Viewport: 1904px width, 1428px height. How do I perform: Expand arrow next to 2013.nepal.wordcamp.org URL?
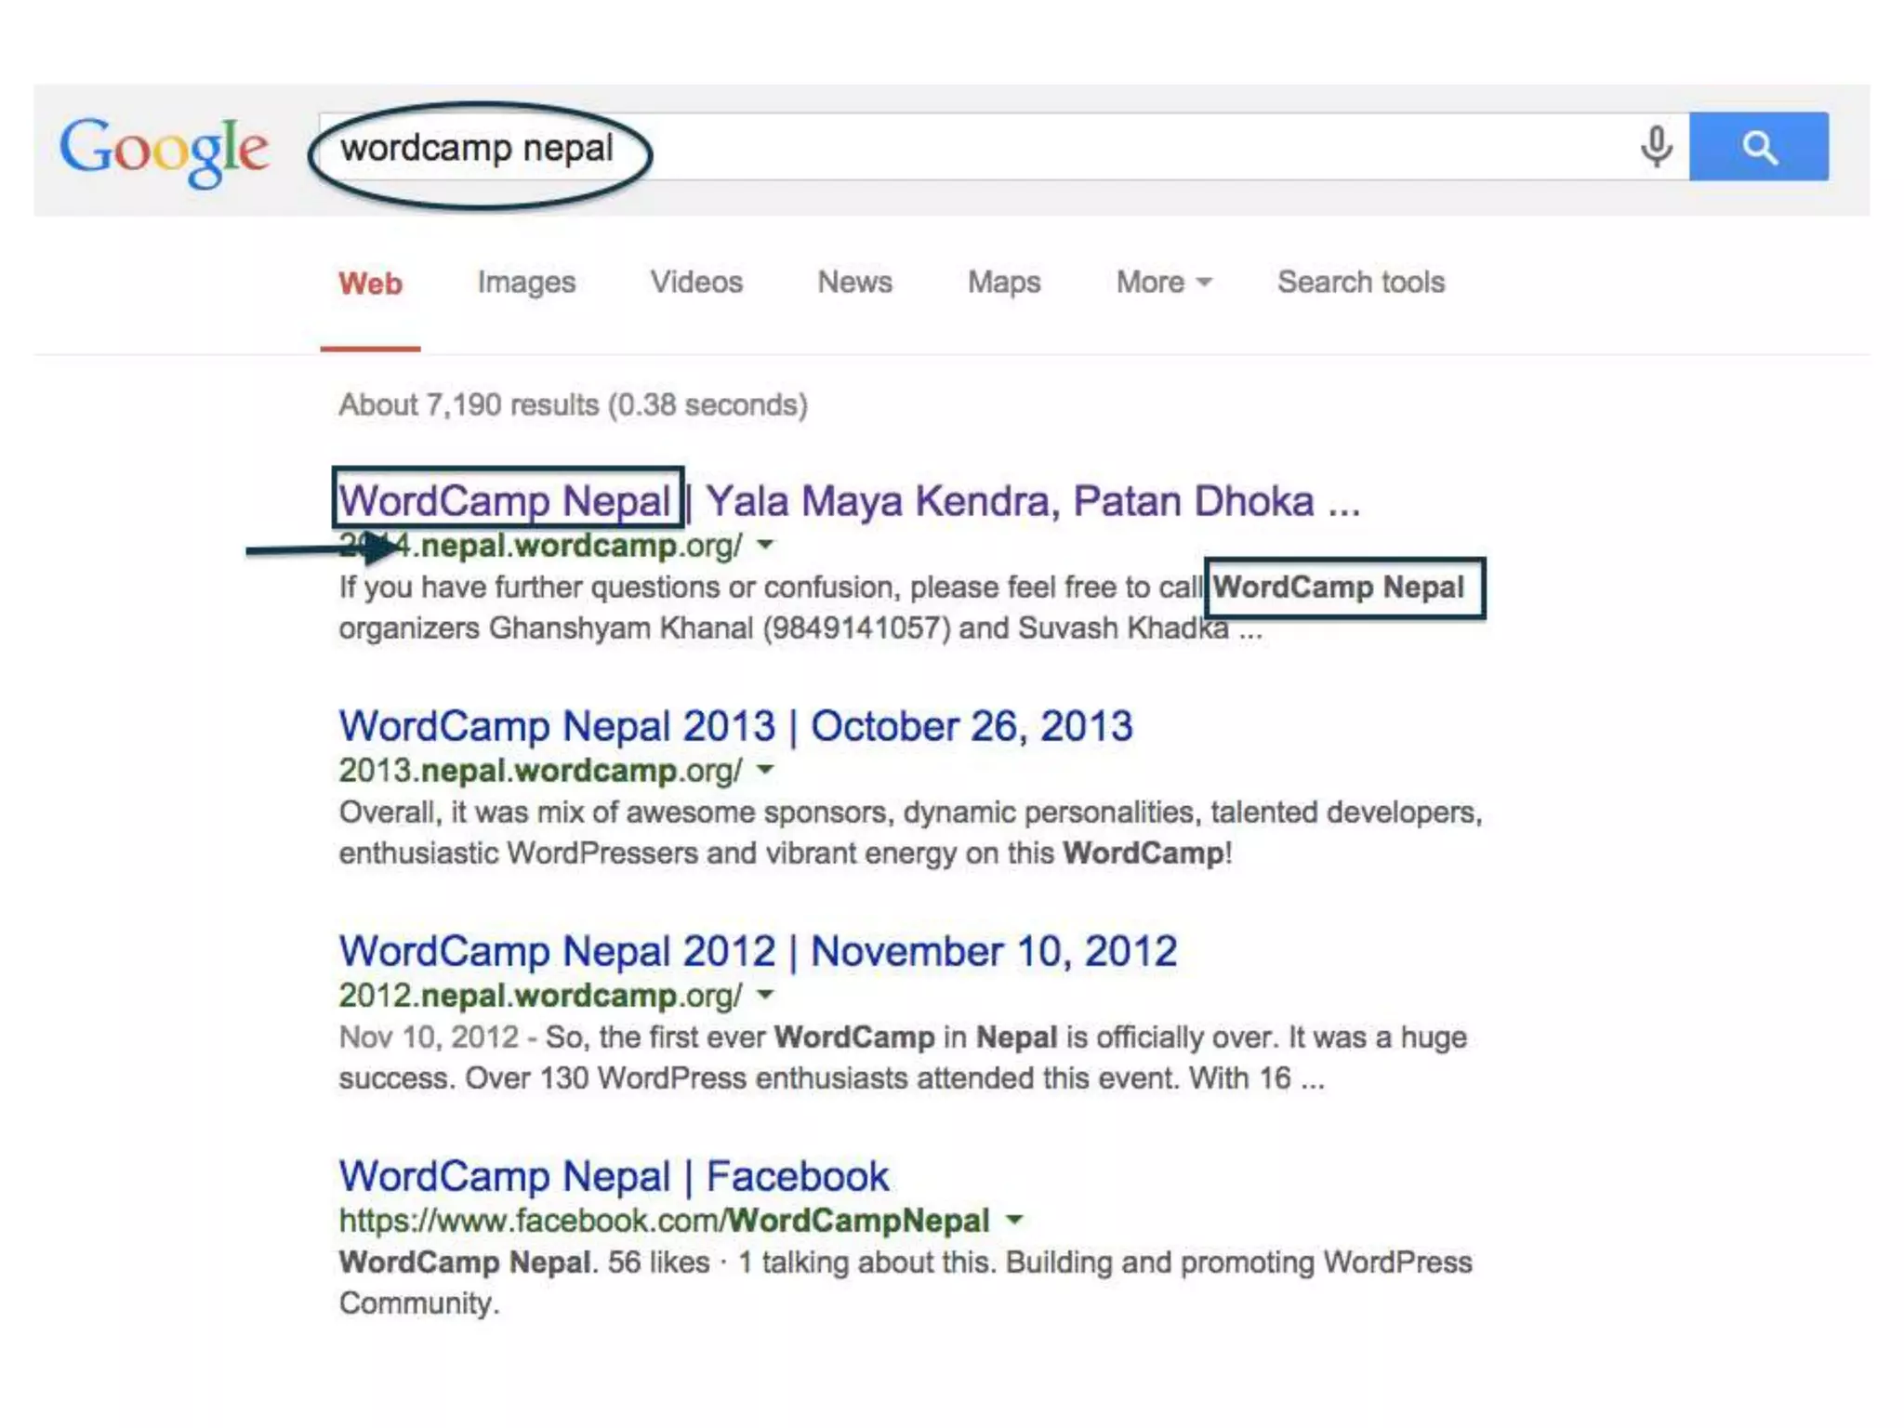(765, 770)
